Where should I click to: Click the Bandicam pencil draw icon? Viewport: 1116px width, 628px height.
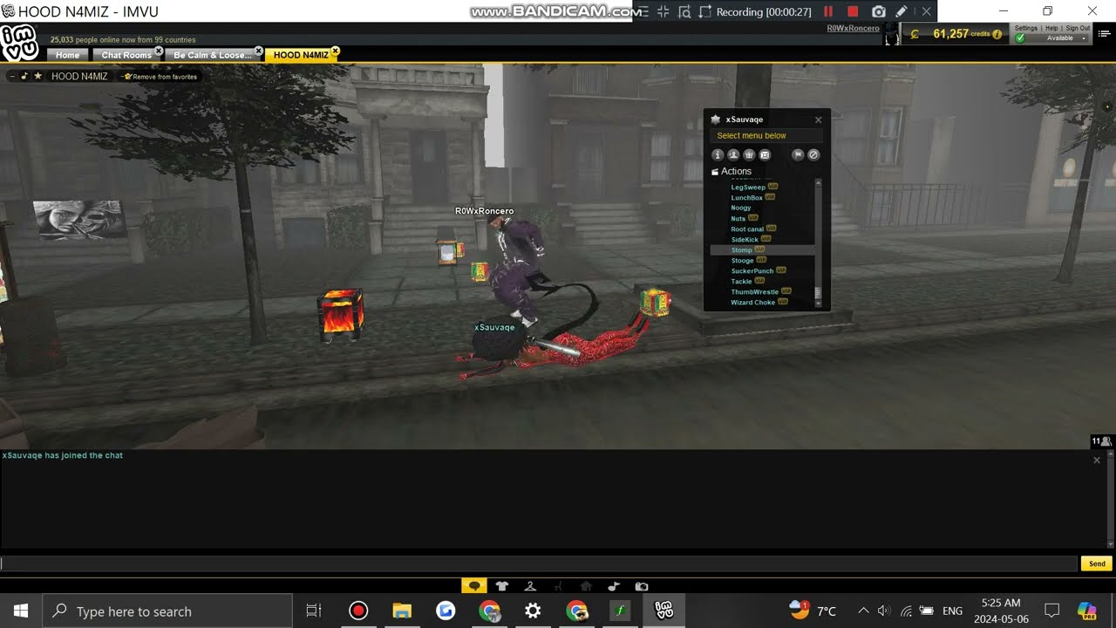click(902, 11)
